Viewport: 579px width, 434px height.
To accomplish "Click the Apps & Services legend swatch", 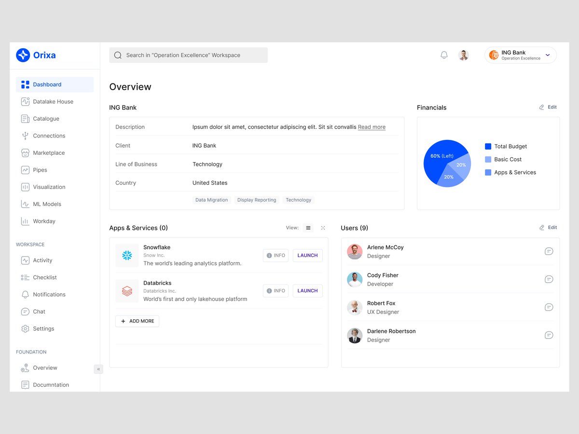I will click(488, 173).
